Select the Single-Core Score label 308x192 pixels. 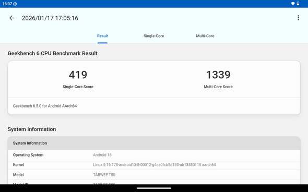[78, 87]
